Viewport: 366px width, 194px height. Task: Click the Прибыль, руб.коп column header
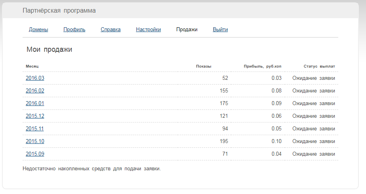pos(263,66)
